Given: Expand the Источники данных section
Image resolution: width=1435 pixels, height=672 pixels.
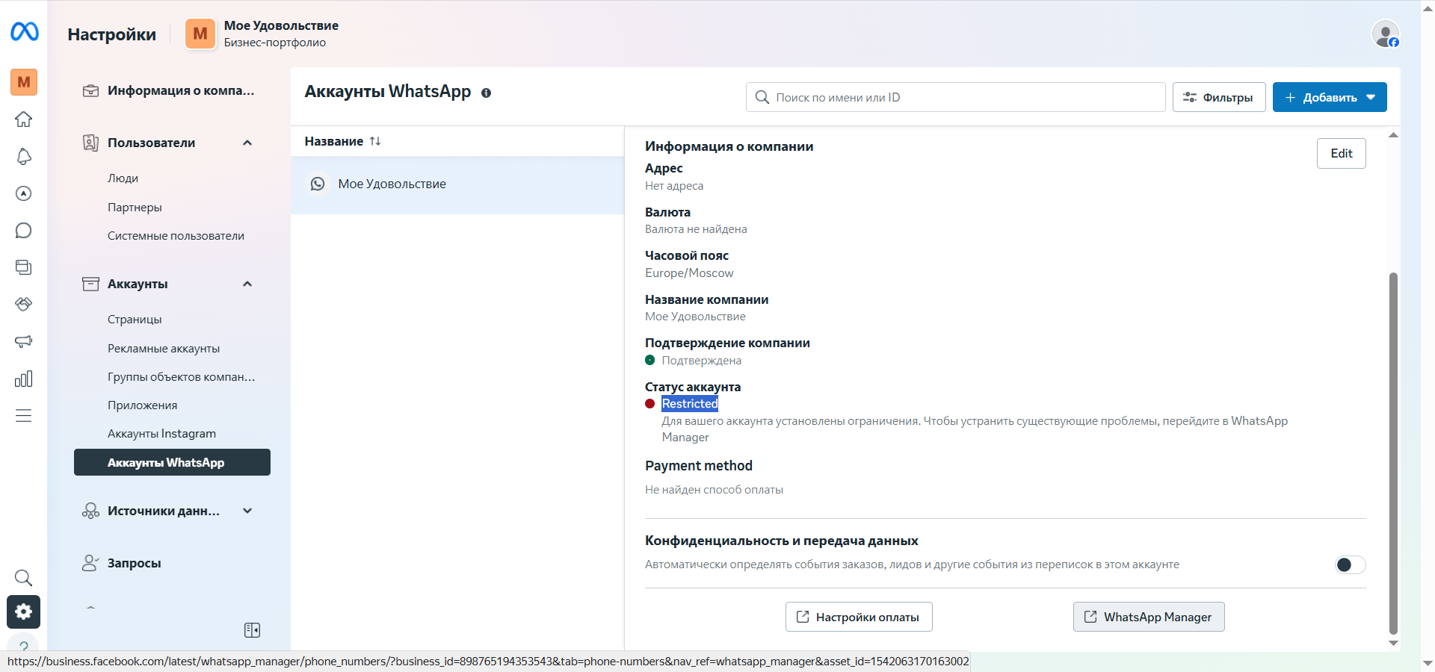Looking at the screenshot, I should point(247,511).
